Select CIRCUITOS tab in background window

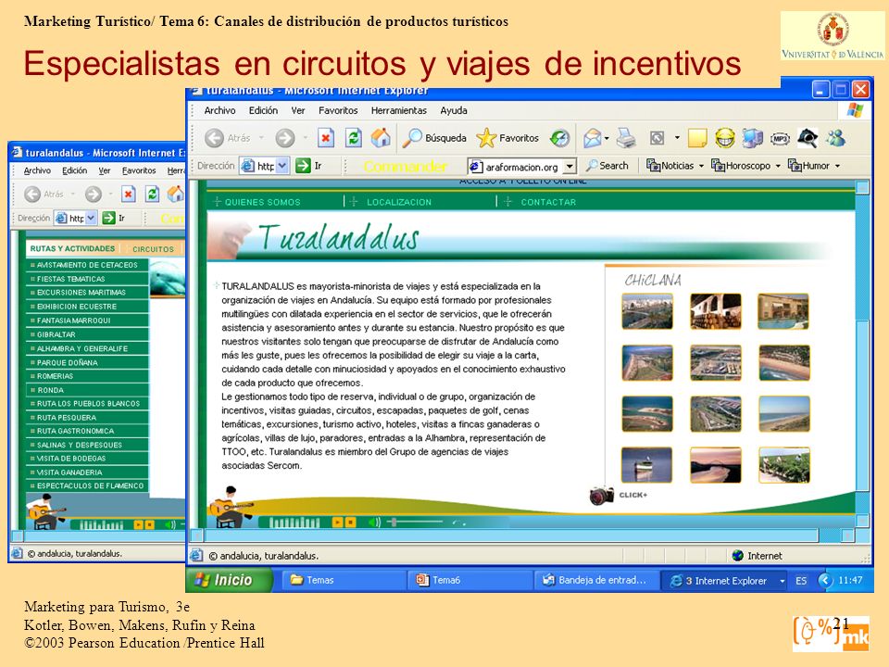point(153,249)
